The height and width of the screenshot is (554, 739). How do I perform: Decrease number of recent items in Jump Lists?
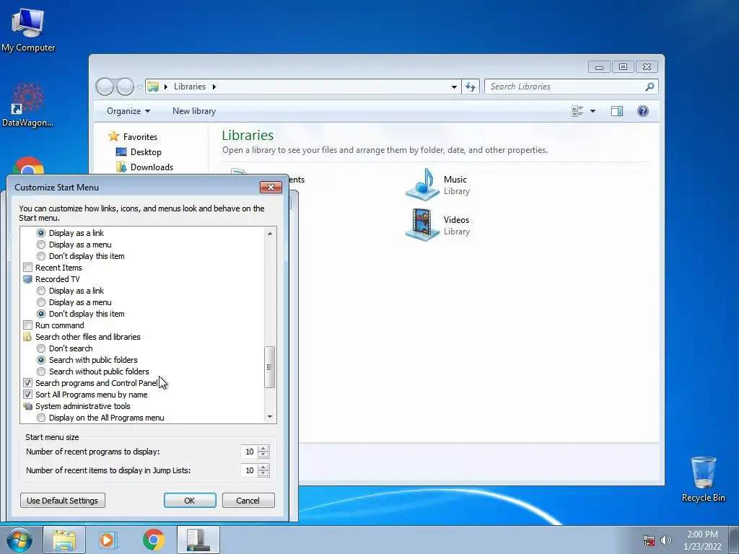263,473
